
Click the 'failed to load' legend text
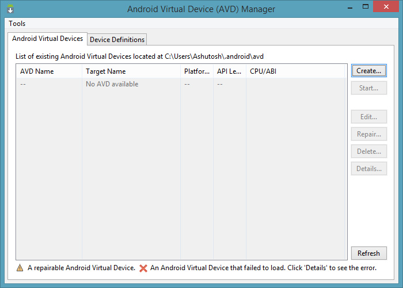(263, 268)
